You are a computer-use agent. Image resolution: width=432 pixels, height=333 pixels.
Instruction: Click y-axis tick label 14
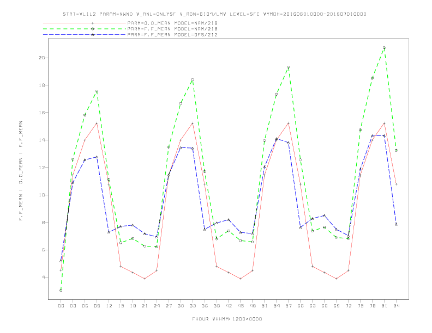(x=42, y=140)
